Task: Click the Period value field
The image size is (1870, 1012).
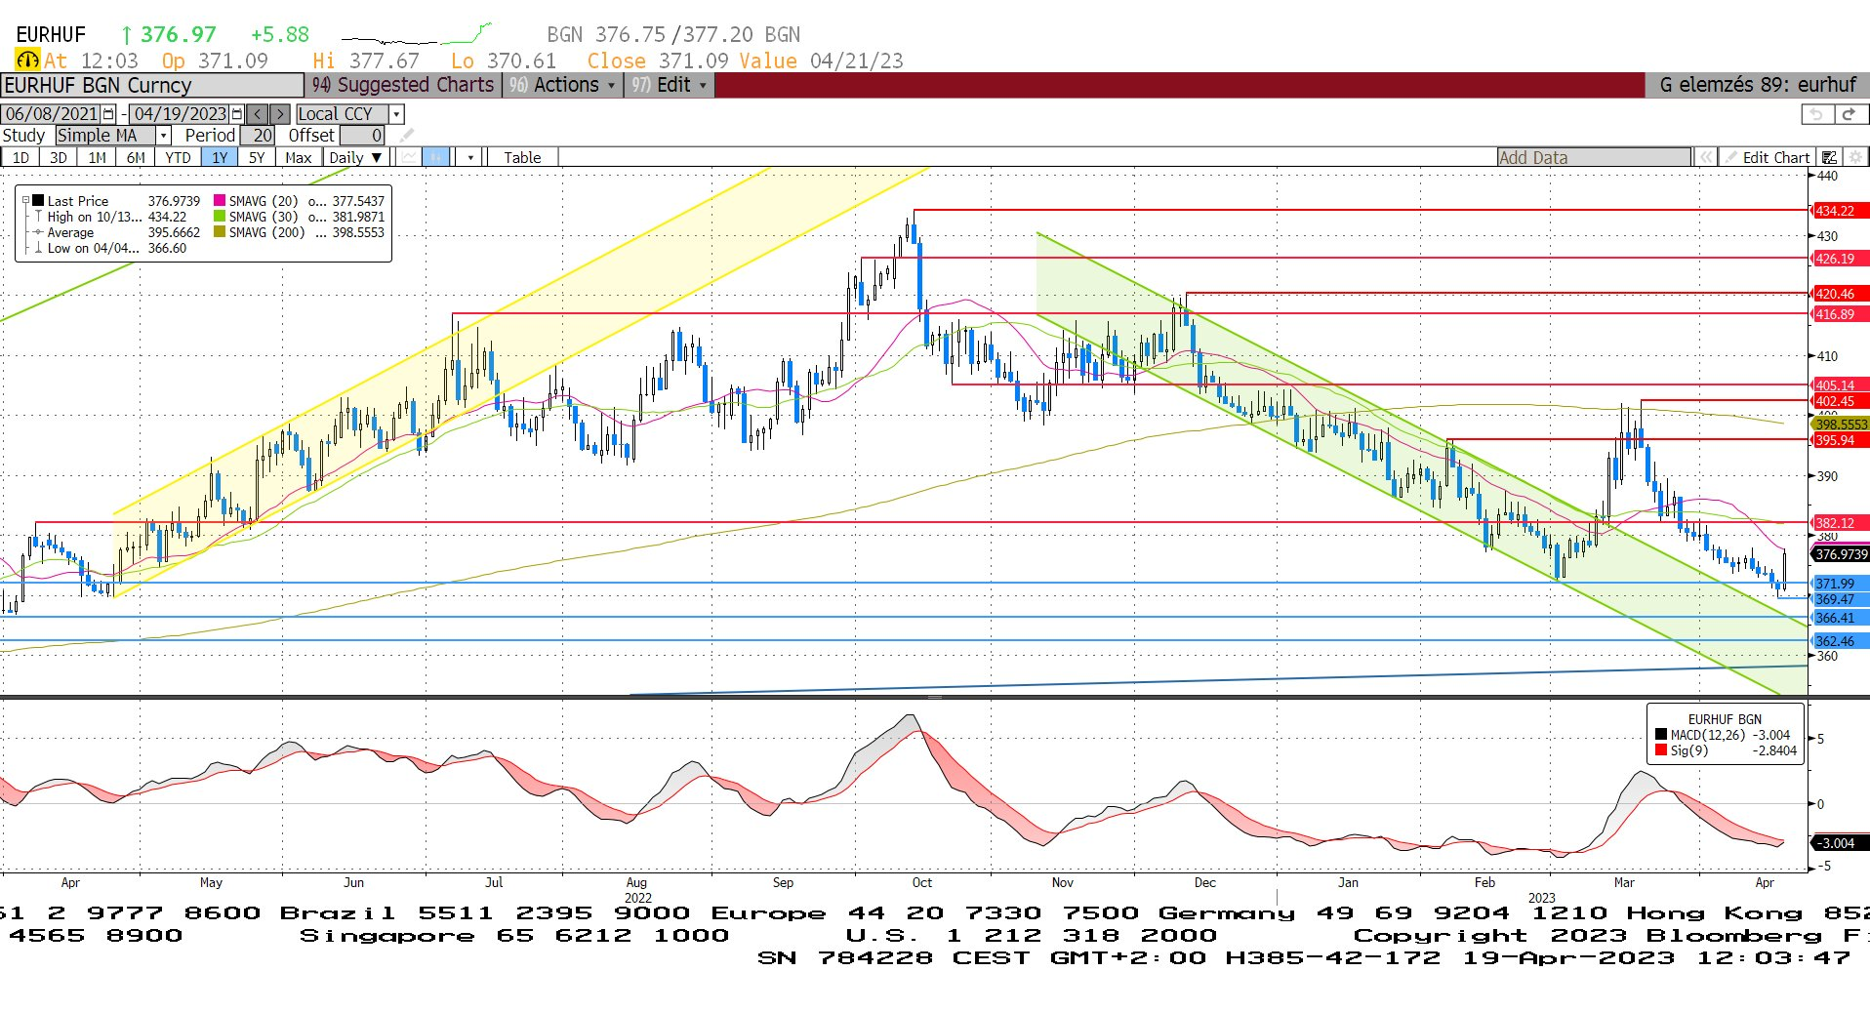Action: [x=258, y=136]
